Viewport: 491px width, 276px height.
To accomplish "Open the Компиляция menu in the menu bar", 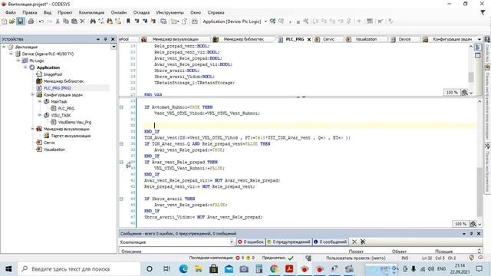I will tap(91, 12).
